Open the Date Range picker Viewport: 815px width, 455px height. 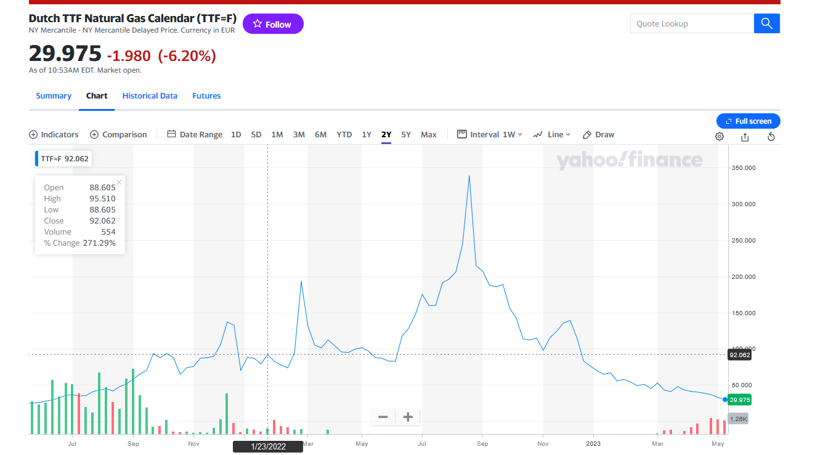[195, 134]
